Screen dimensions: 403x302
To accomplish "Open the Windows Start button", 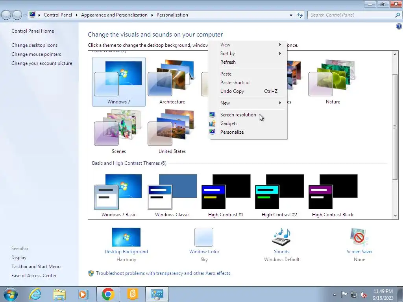I will click(10, 294).
